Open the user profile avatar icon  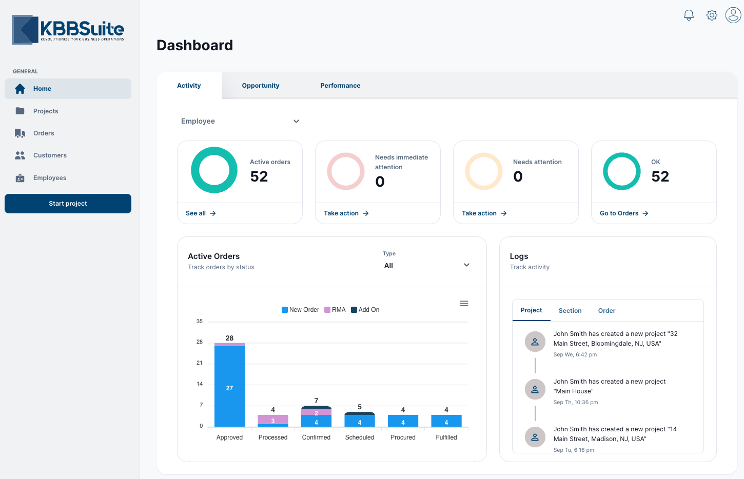pyautogui.click(x=733, y=15)
